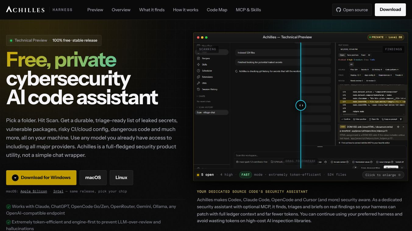Click the green check icon beside 'Extremely token-efficient'

pos(9,222)
